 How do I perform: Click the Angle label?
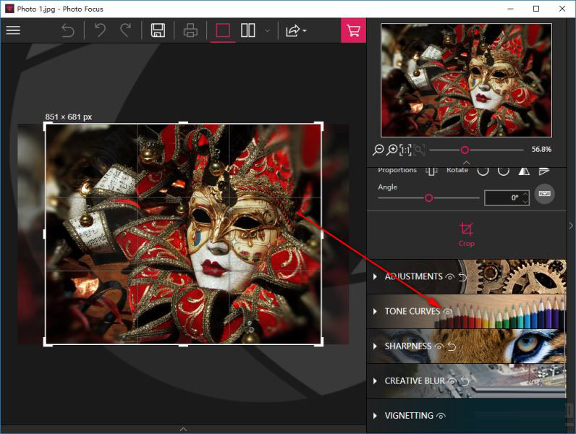pos(388,187)
